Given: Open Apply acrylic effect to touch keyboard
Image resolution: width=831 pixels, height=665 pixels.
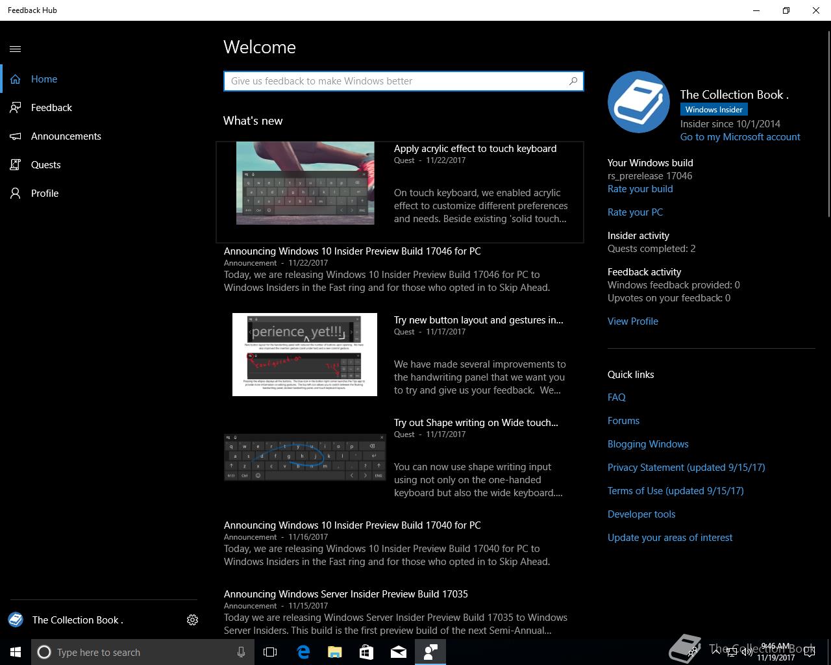Looking at the screenshot, I should coord(475,149).
